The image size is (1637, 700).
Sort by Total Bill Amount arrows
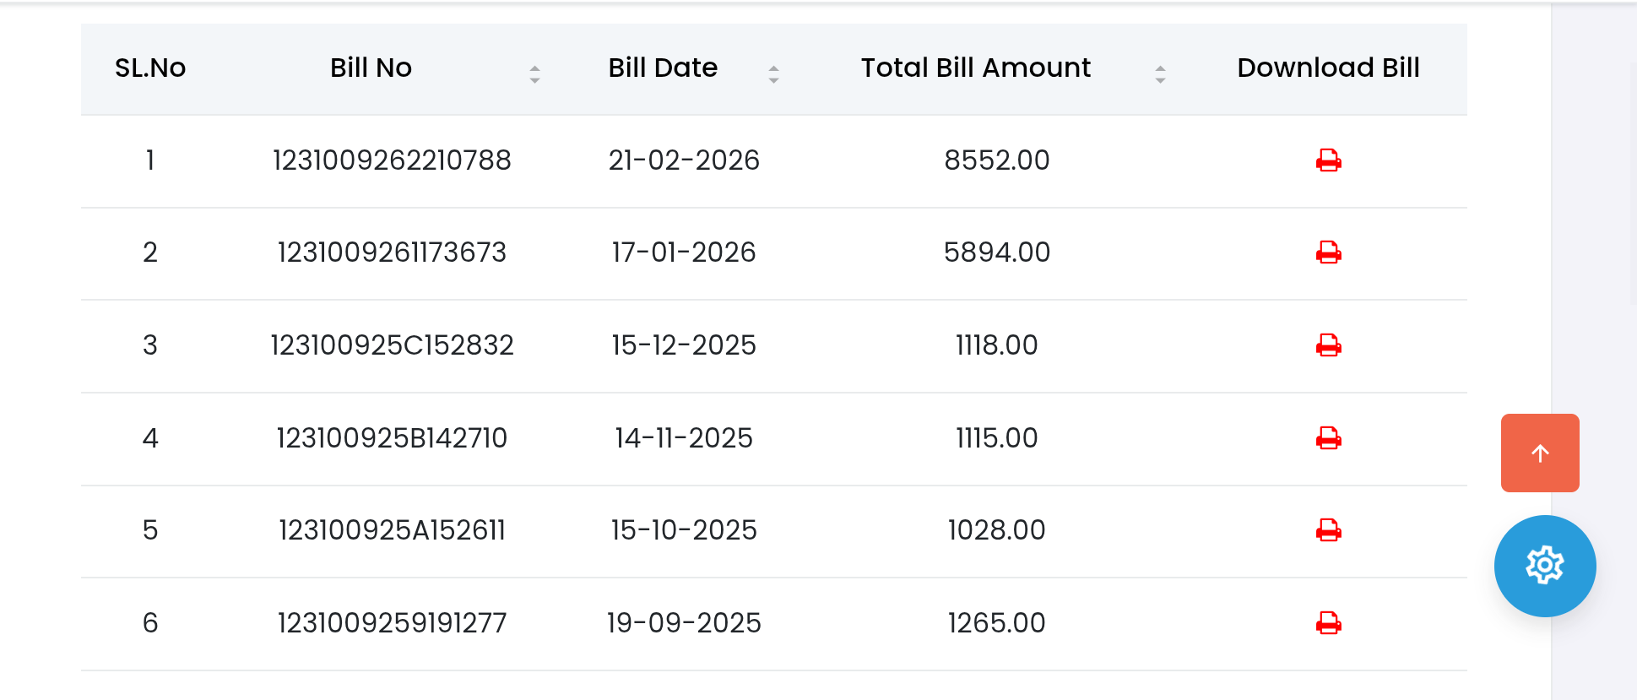pos(1160,74)
